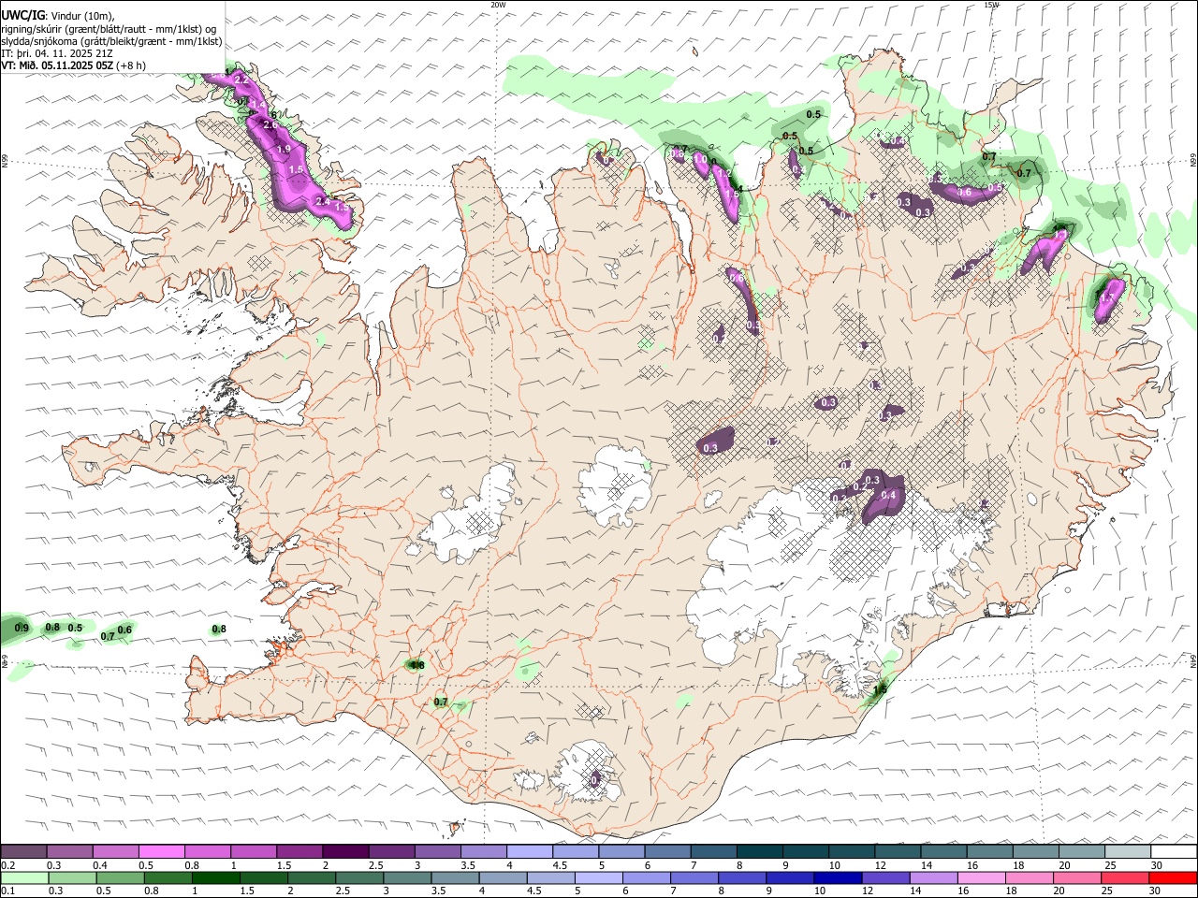Click the 'VT: Mið. 05.11.2025 05Z' valid time
Image resolution: width=1198 pixels, height=898 pixels.
(57, 65)
